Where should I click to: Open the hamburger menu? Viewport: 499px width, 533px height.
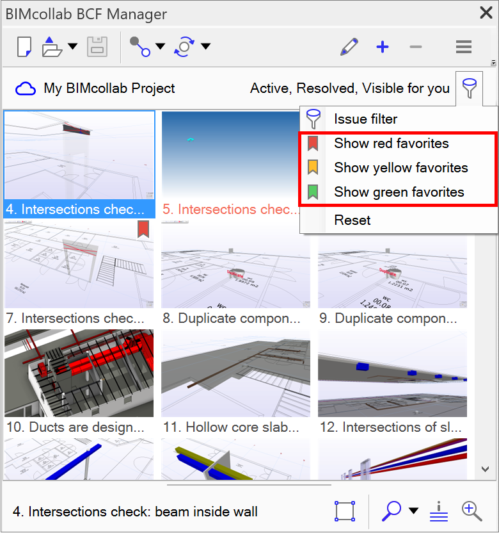pos(464,47)
